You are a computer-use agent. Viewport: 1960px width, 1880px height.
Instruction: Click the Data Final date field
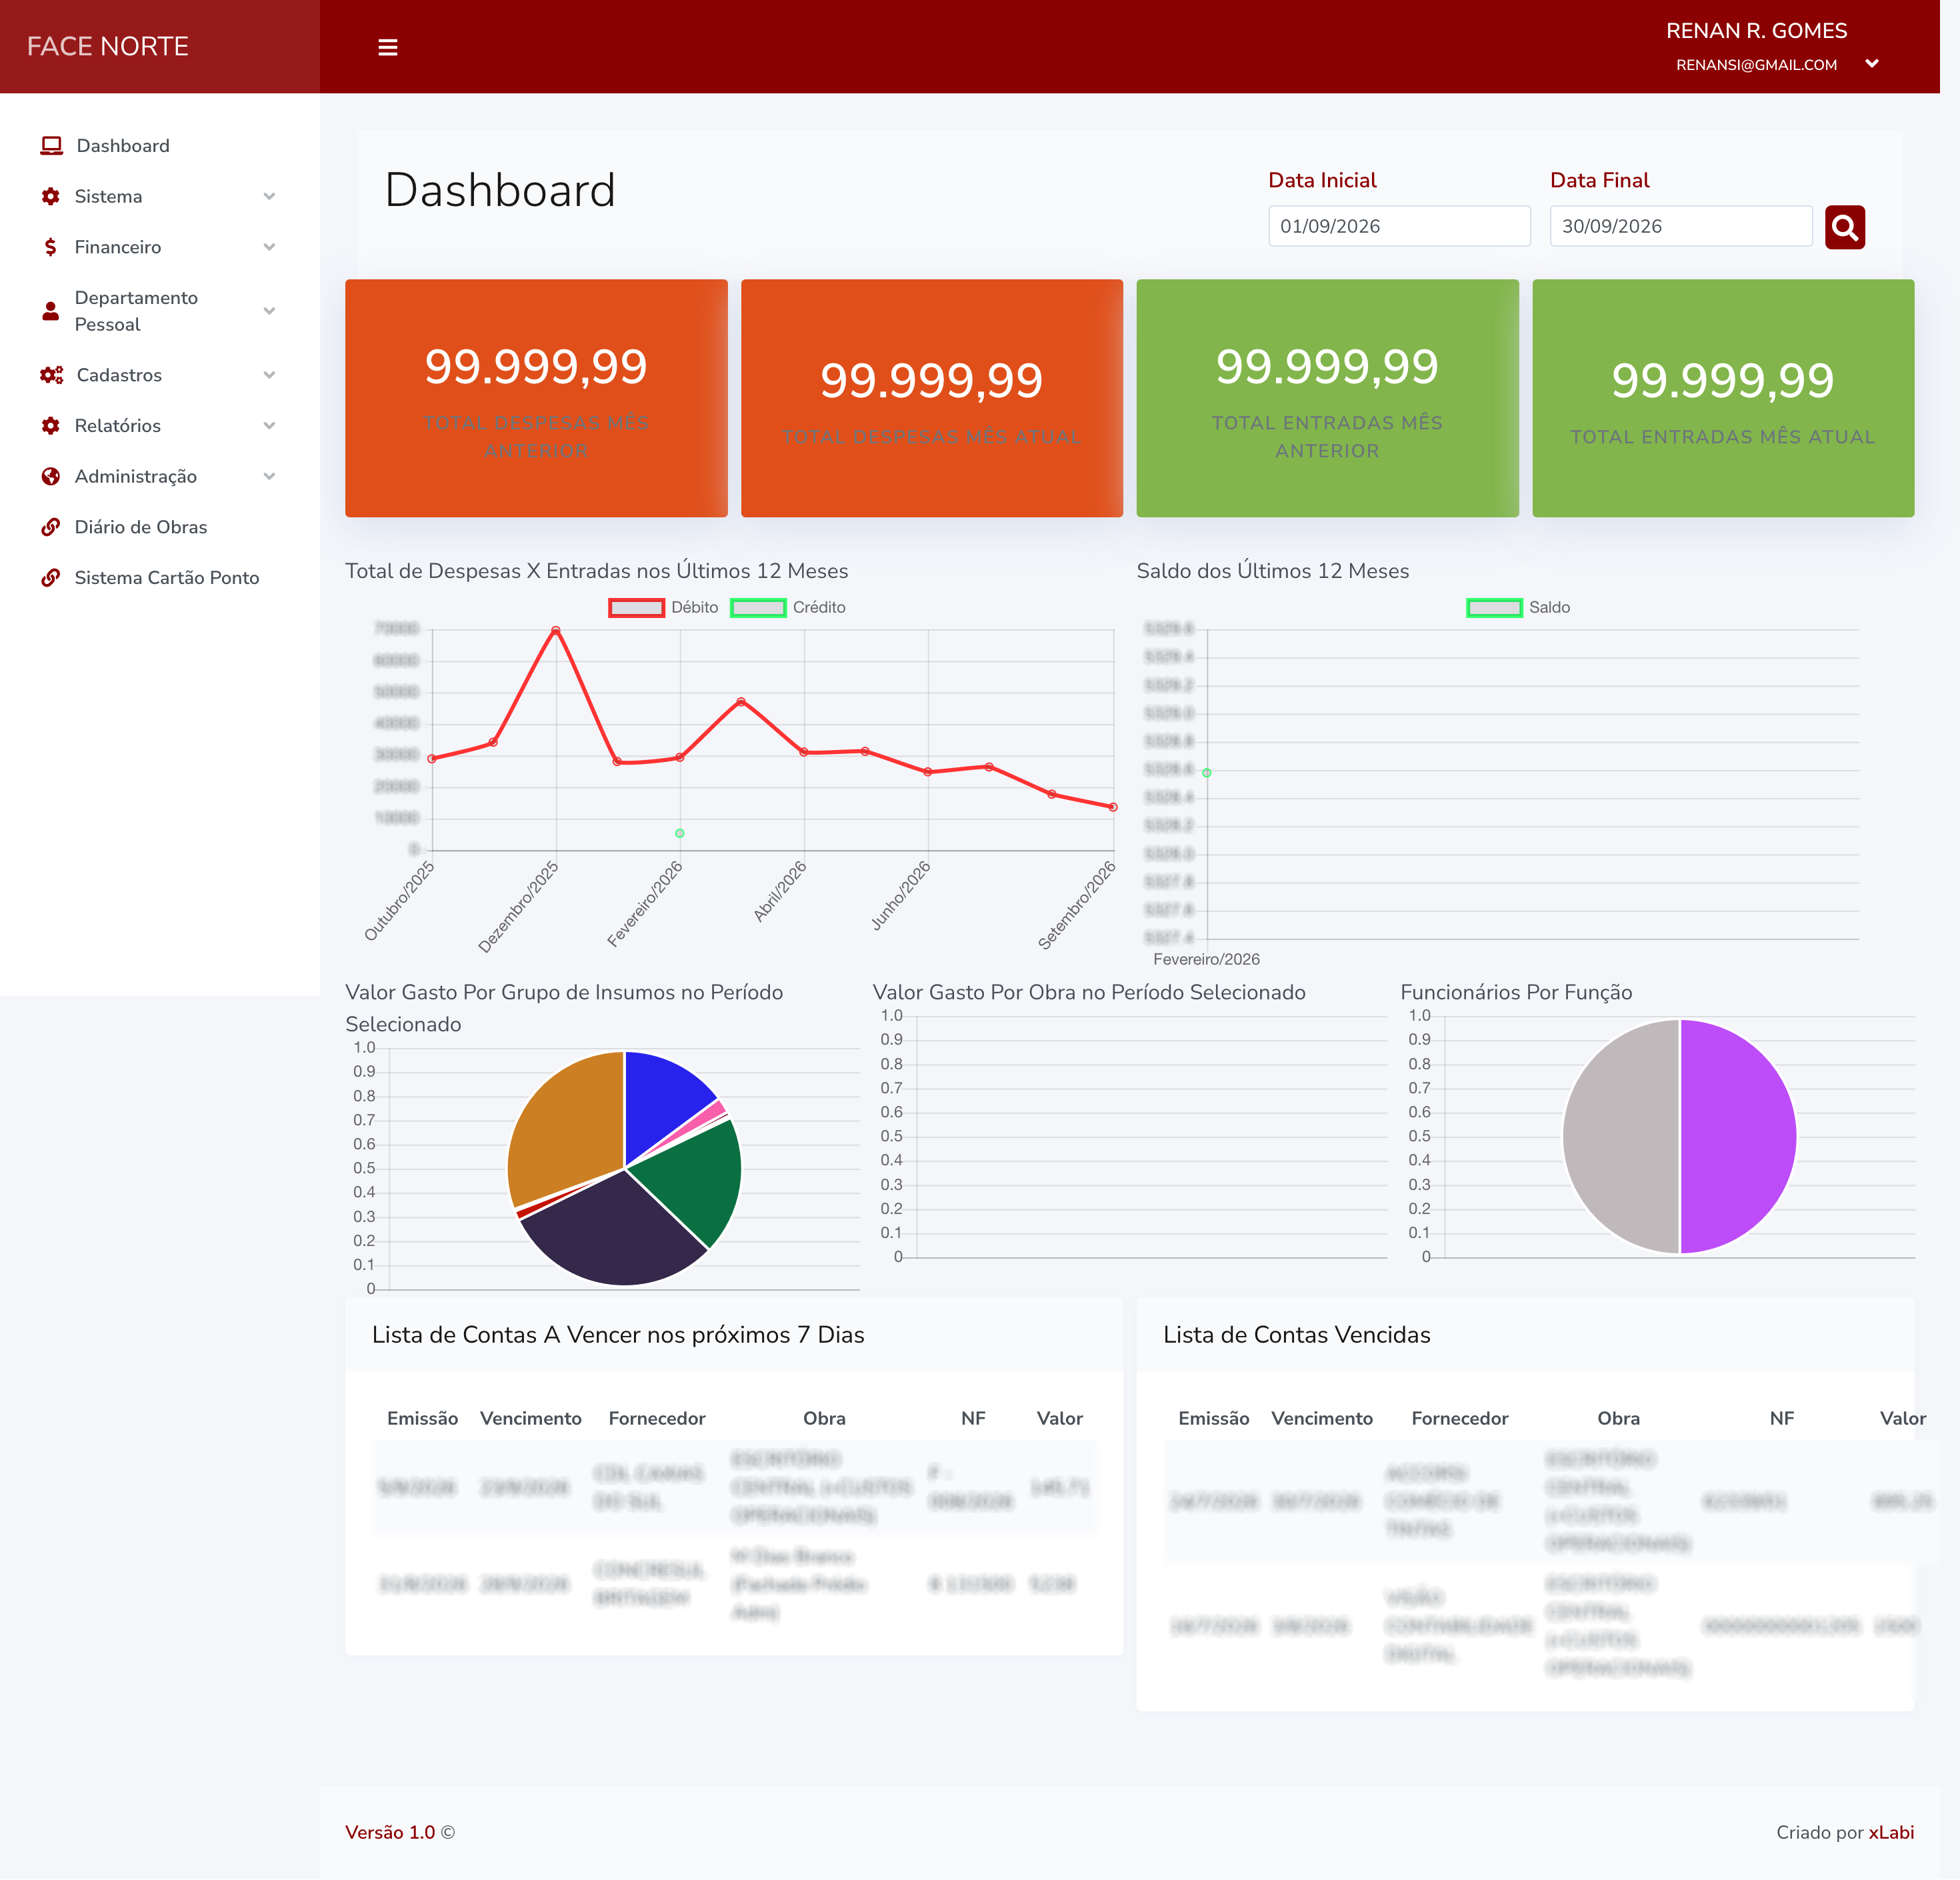click(x=1680, y=227)
